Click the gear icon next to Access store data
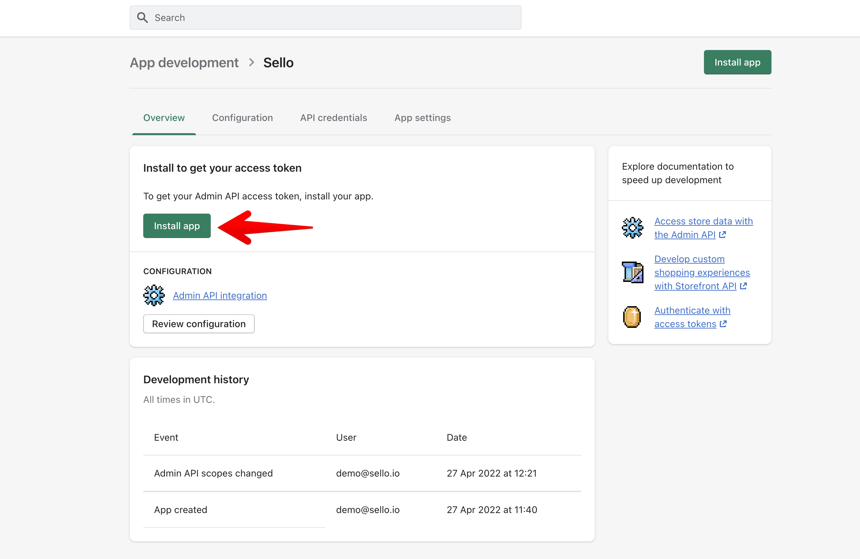Image resolution: width=860 pixels, height=559 pixels. [x=632, y=228]
